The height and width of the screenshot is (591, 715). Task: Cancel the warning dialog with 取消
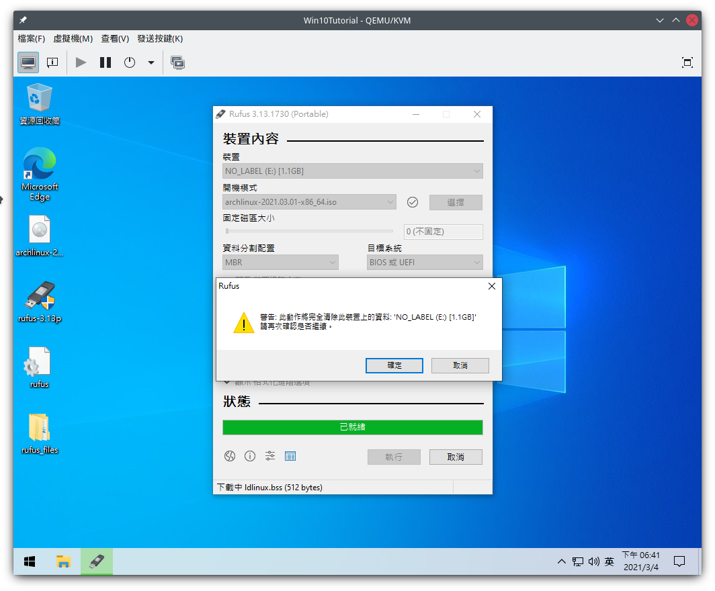point(460,365)
